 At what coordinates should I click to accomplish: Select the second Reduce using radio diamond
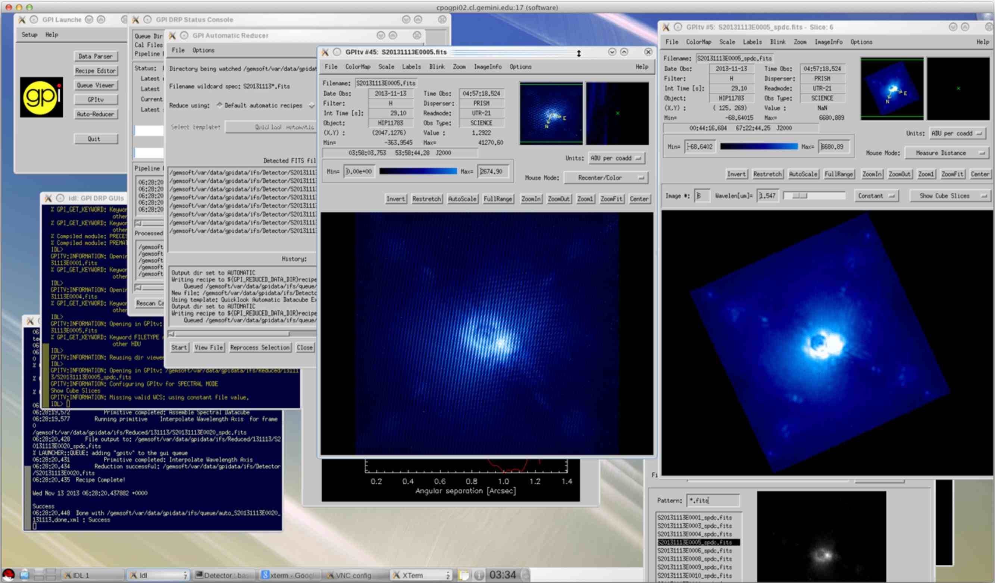[312, 106]
